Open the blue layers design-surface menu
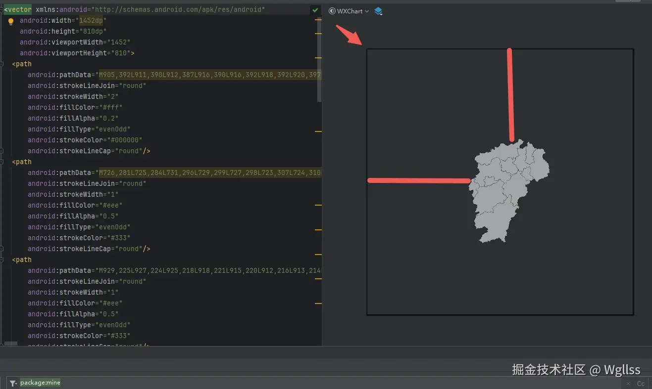The image size is (652, 389). (x=378, y=11)
